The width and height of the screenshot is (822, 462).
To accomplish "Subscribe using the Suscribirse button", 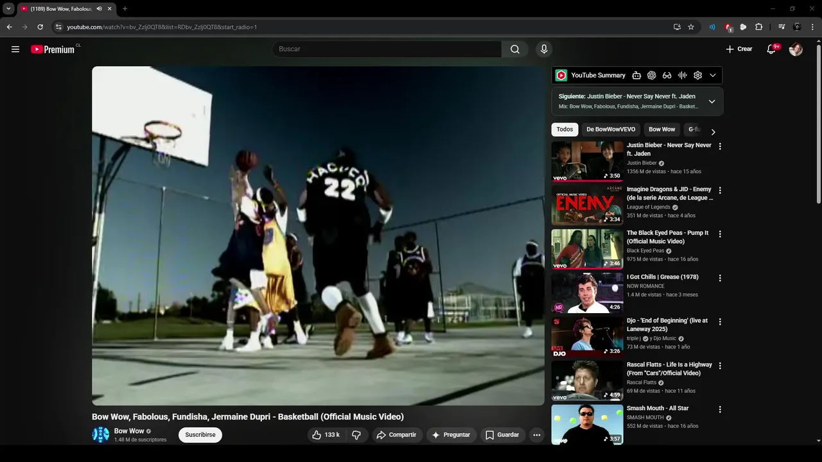I will click(200, 435).
